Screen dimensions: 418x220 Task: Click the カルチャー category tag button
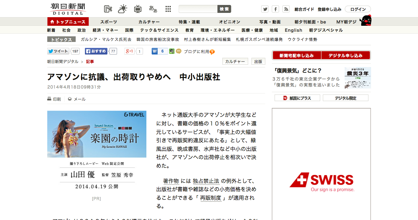tap(235, 61)
